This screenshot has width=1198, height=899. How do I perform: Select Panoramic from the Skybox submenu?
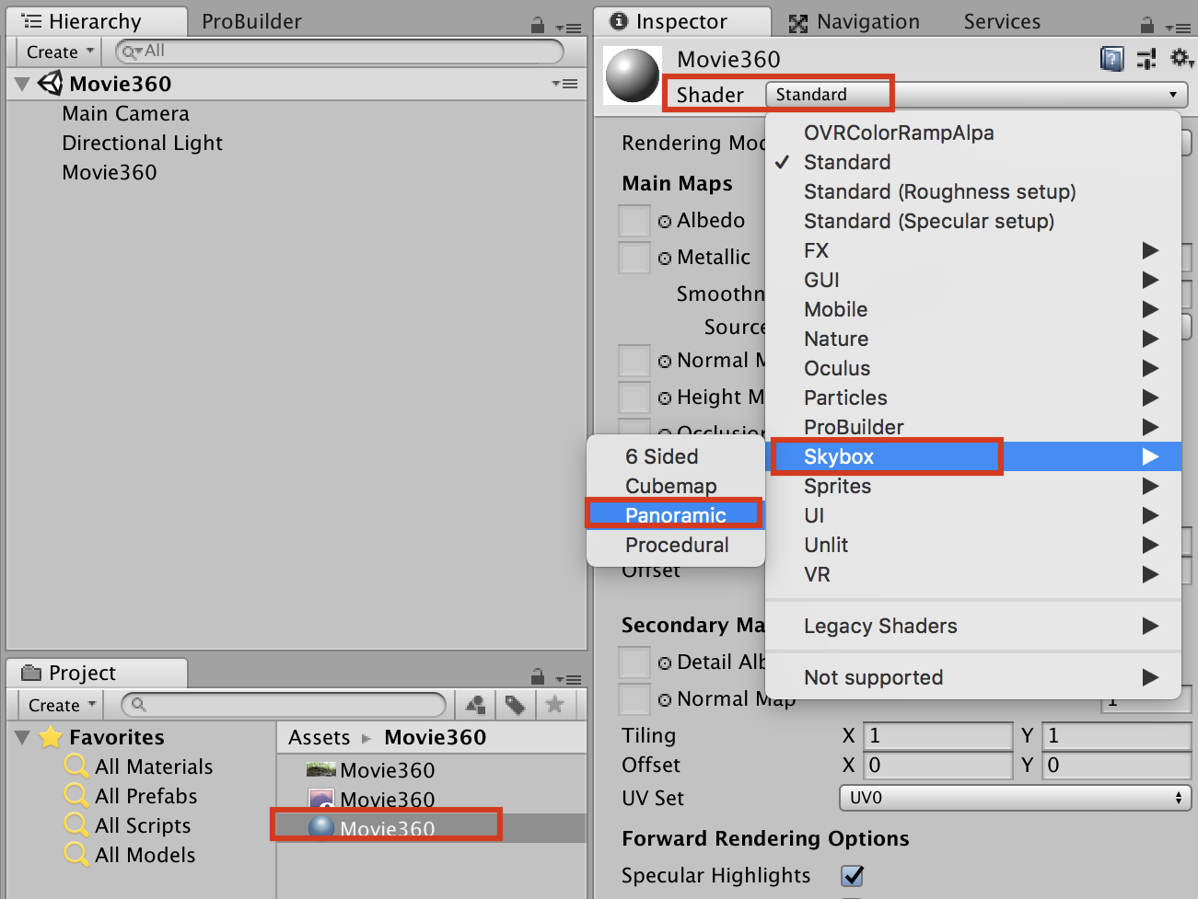[675, 515]
